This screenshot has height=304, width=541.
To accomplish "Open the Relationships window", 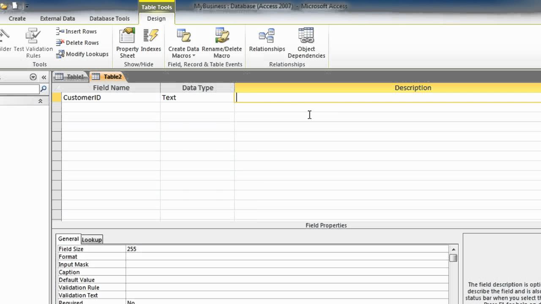I will [267, 40].
